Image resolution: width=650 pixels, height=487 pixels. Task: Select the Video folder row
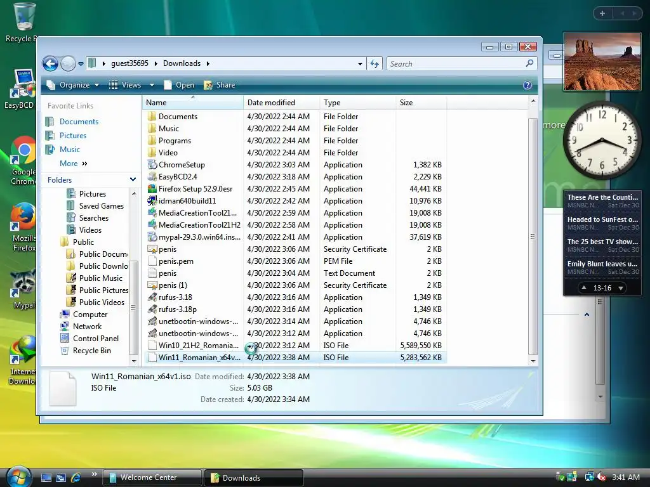click(x=295, y=152)
